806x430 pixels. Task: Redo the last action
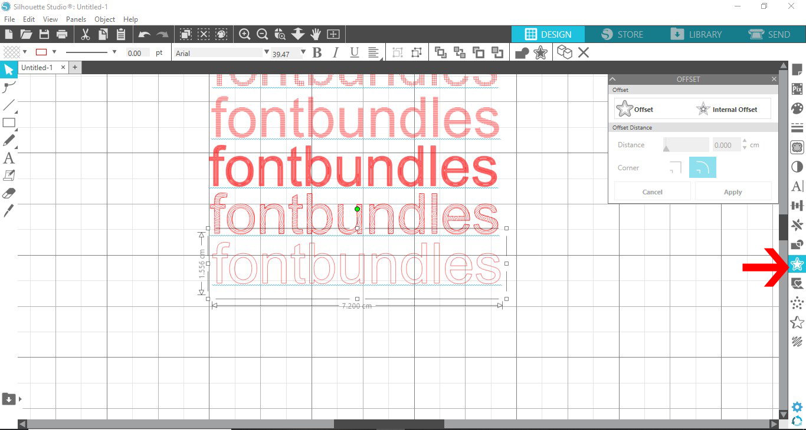click(x=162, y=34)
